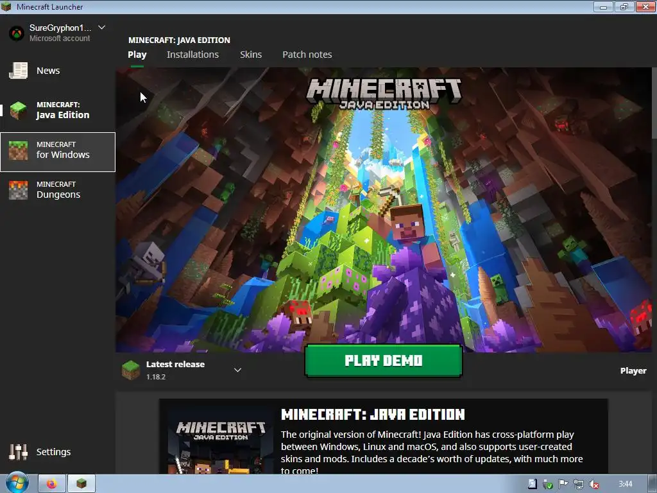Click the Show desktop strip on the taskbar

click(x=652, y=484)
